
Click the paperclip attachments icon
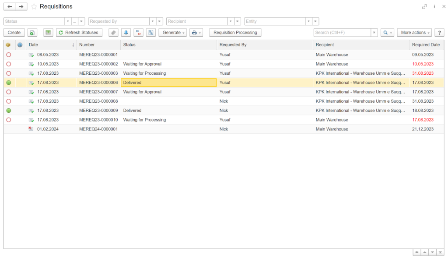[113, 32]
